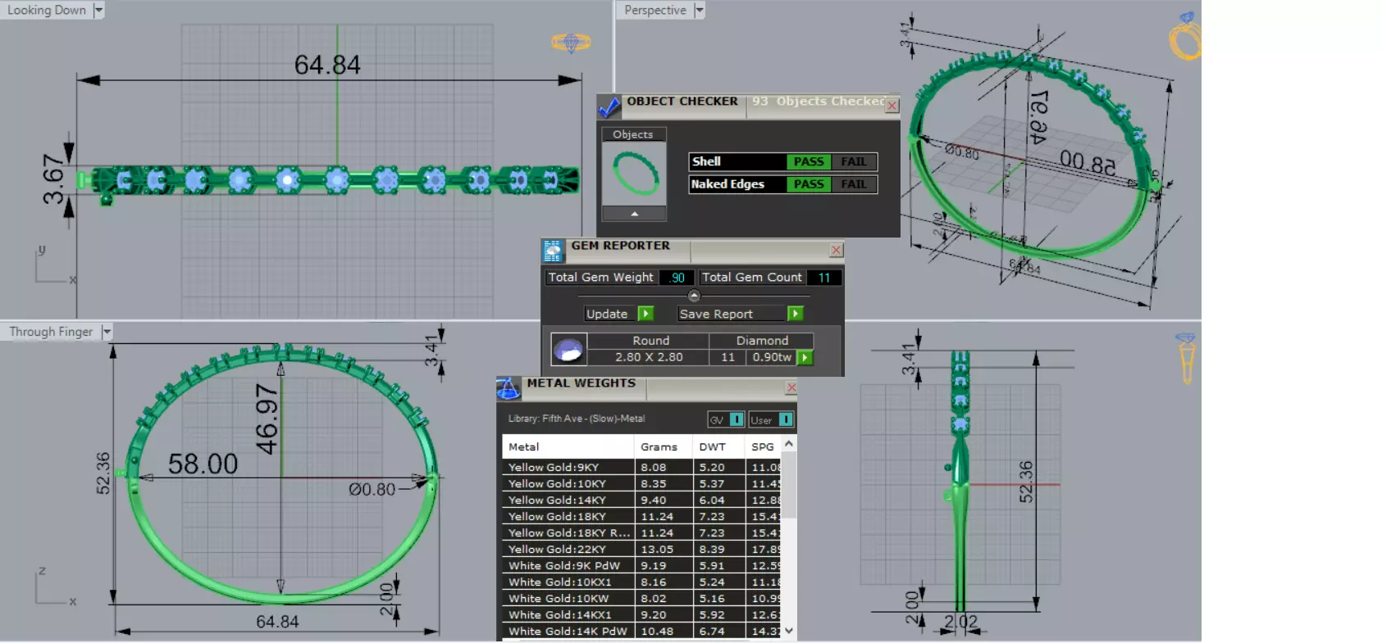Click the Library: Fifth Ave - (Slow)-Metal label
1382x643 pixels.
point(576,419)
